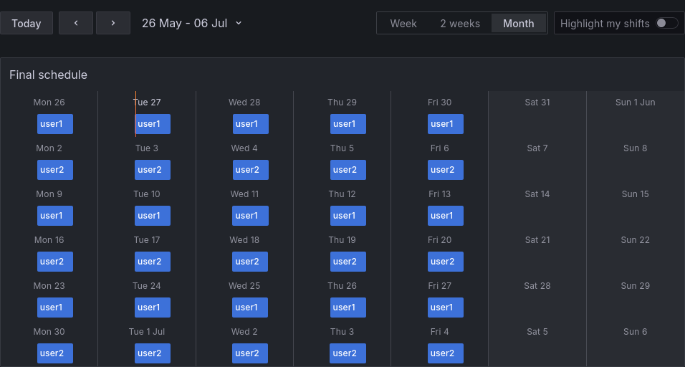Switch to 2 weeks view
This screenshot has height=367, width=685.
pos(460,23)
